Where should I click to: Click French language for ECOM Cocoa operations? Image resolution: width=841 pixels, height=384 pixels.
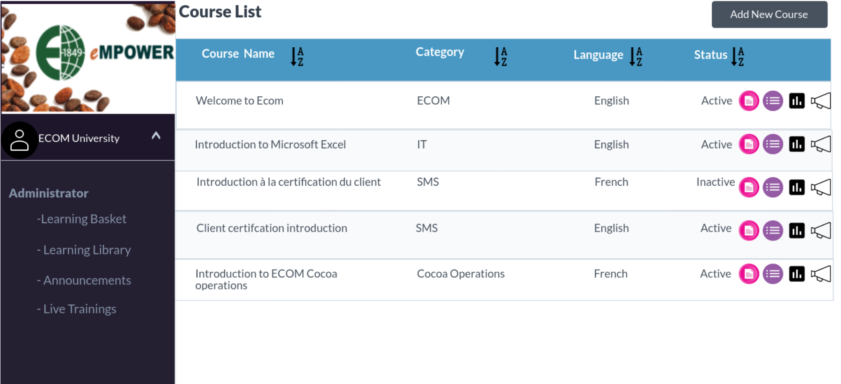coord(611,274)
